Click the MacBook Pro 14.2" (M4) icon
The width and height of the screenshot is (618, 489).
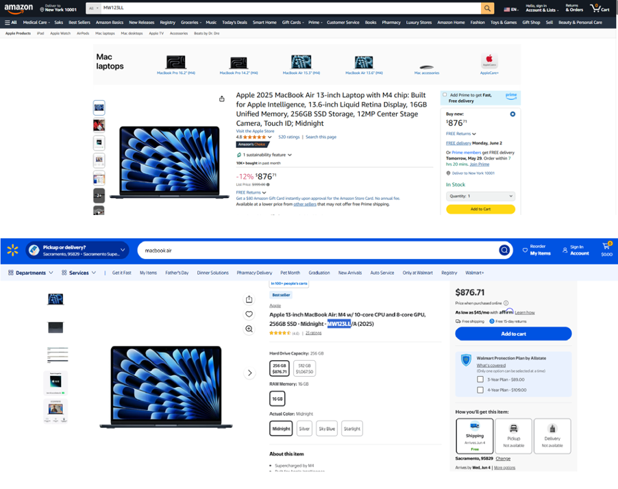(238, 62)
